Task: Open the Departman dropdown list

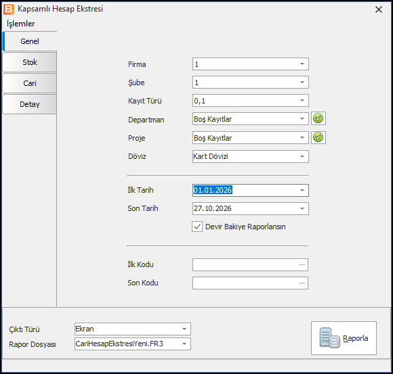Action: (x=302, y=119)
